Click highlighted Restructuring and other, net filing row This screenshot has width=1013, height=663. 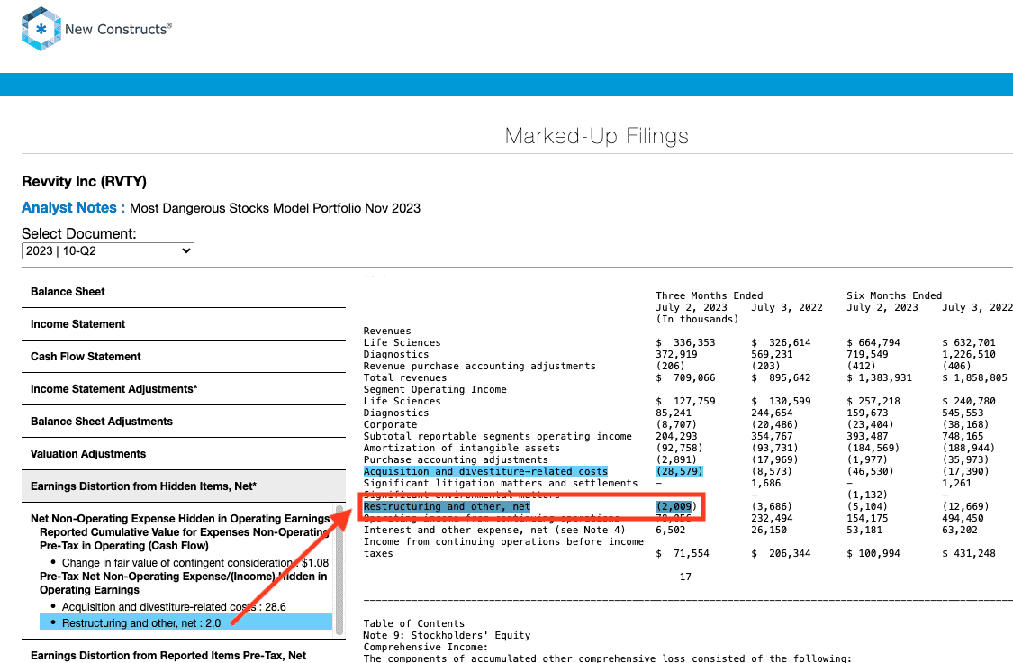point(447,506)
